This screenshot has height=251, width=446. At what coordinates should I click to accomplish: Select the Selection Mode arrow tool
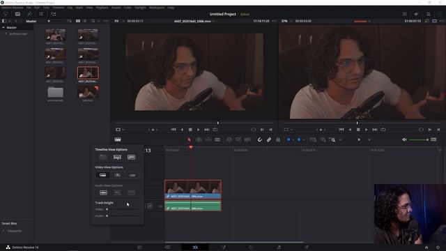pyautogui.click(x=189, y=139)
